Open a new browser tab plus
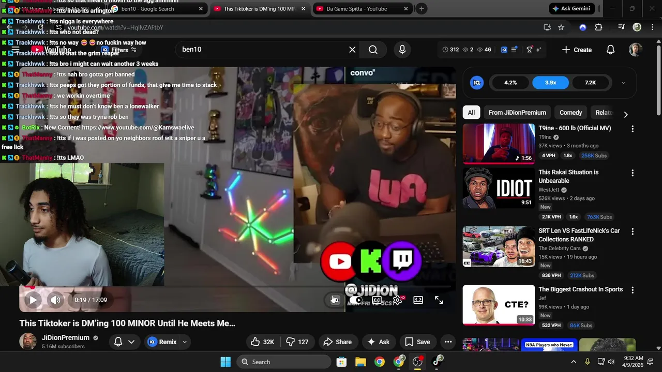662x372 pixels. click(x=422, y=9)
